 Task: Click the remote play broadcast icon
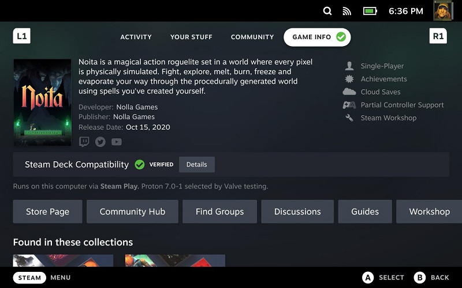pos(347,11)
